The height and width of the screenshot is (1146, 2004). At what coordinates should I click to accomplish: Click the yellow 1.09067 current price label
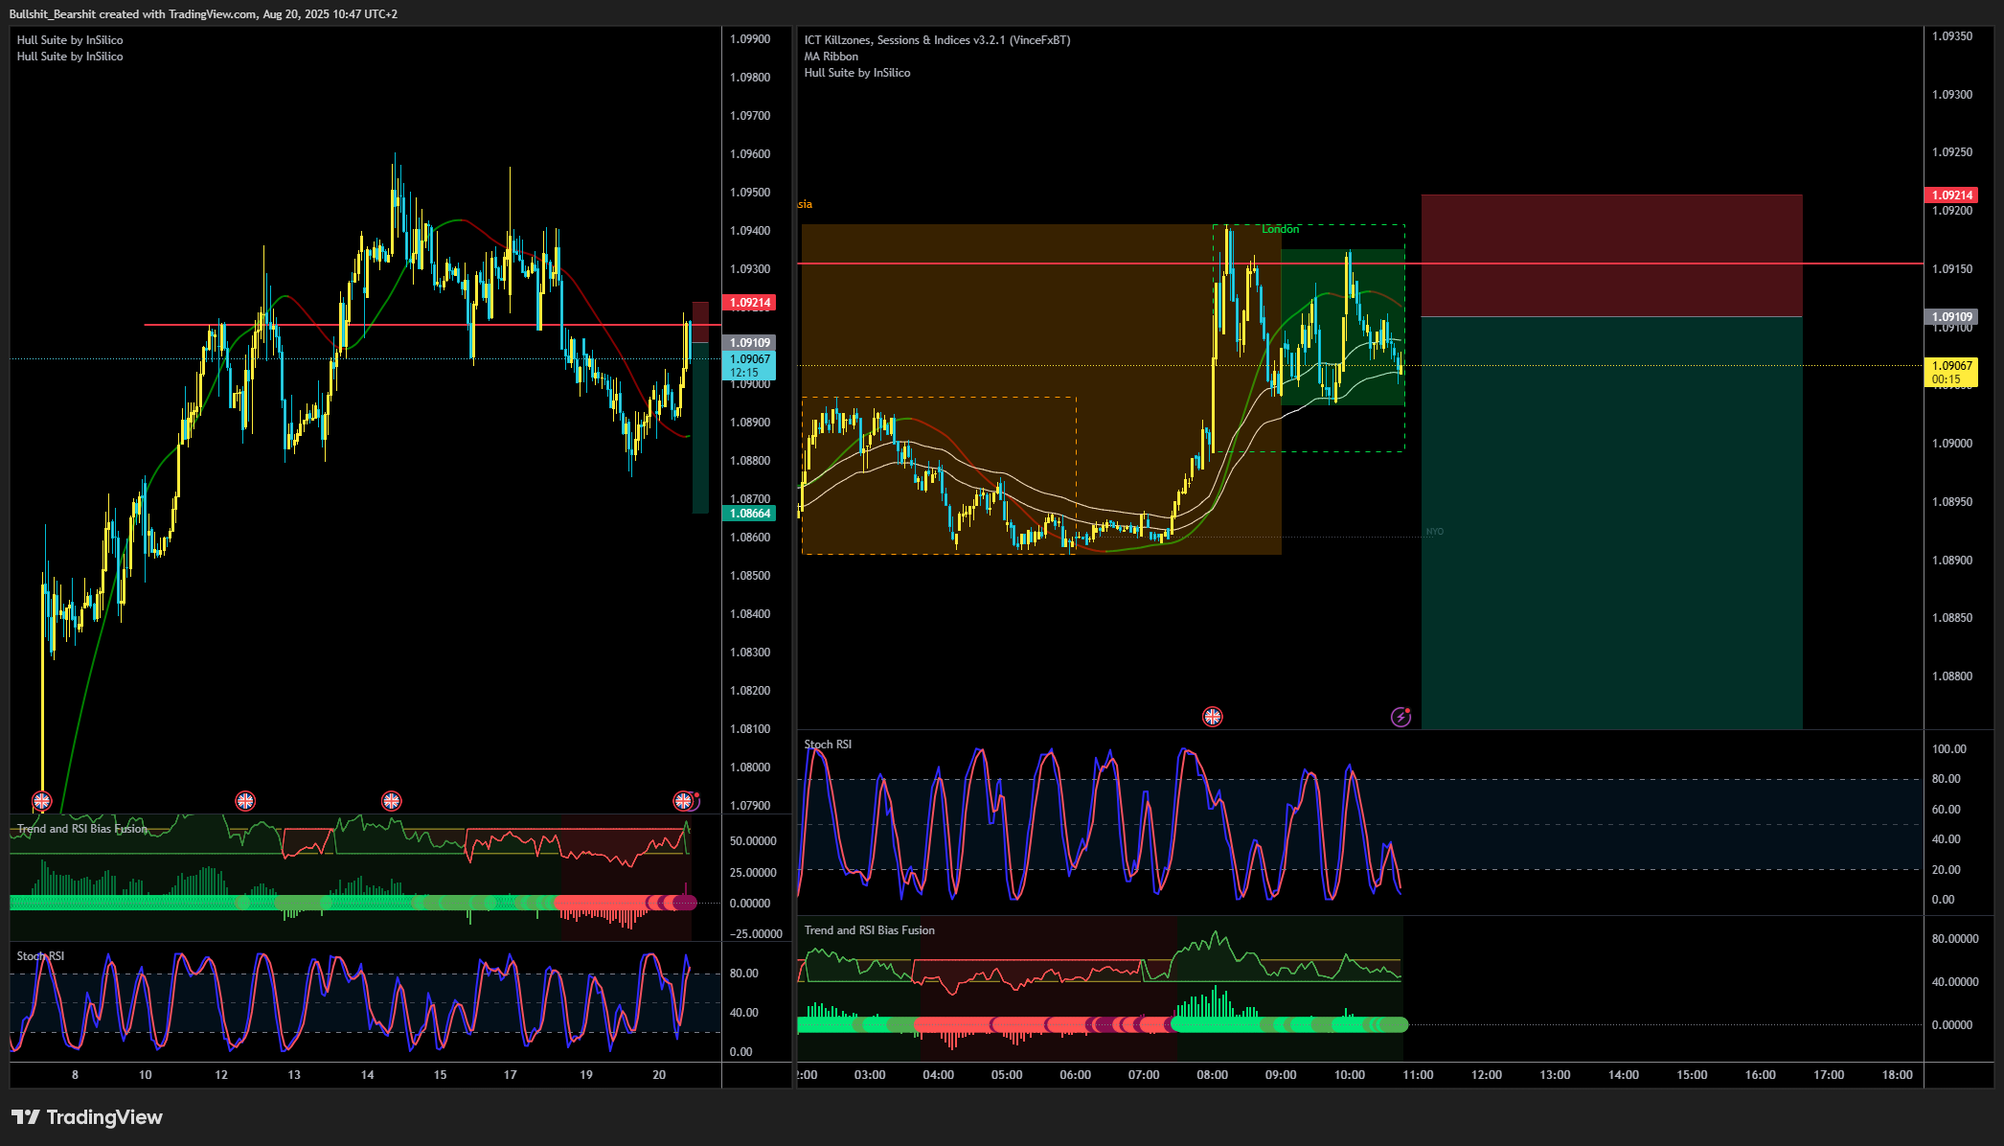coord(1951,372)
